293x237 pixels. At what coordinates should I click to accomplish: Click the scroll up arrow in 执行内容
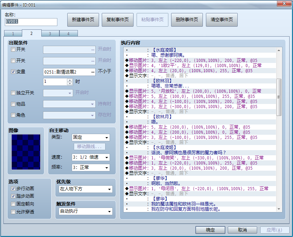[279, 50]
